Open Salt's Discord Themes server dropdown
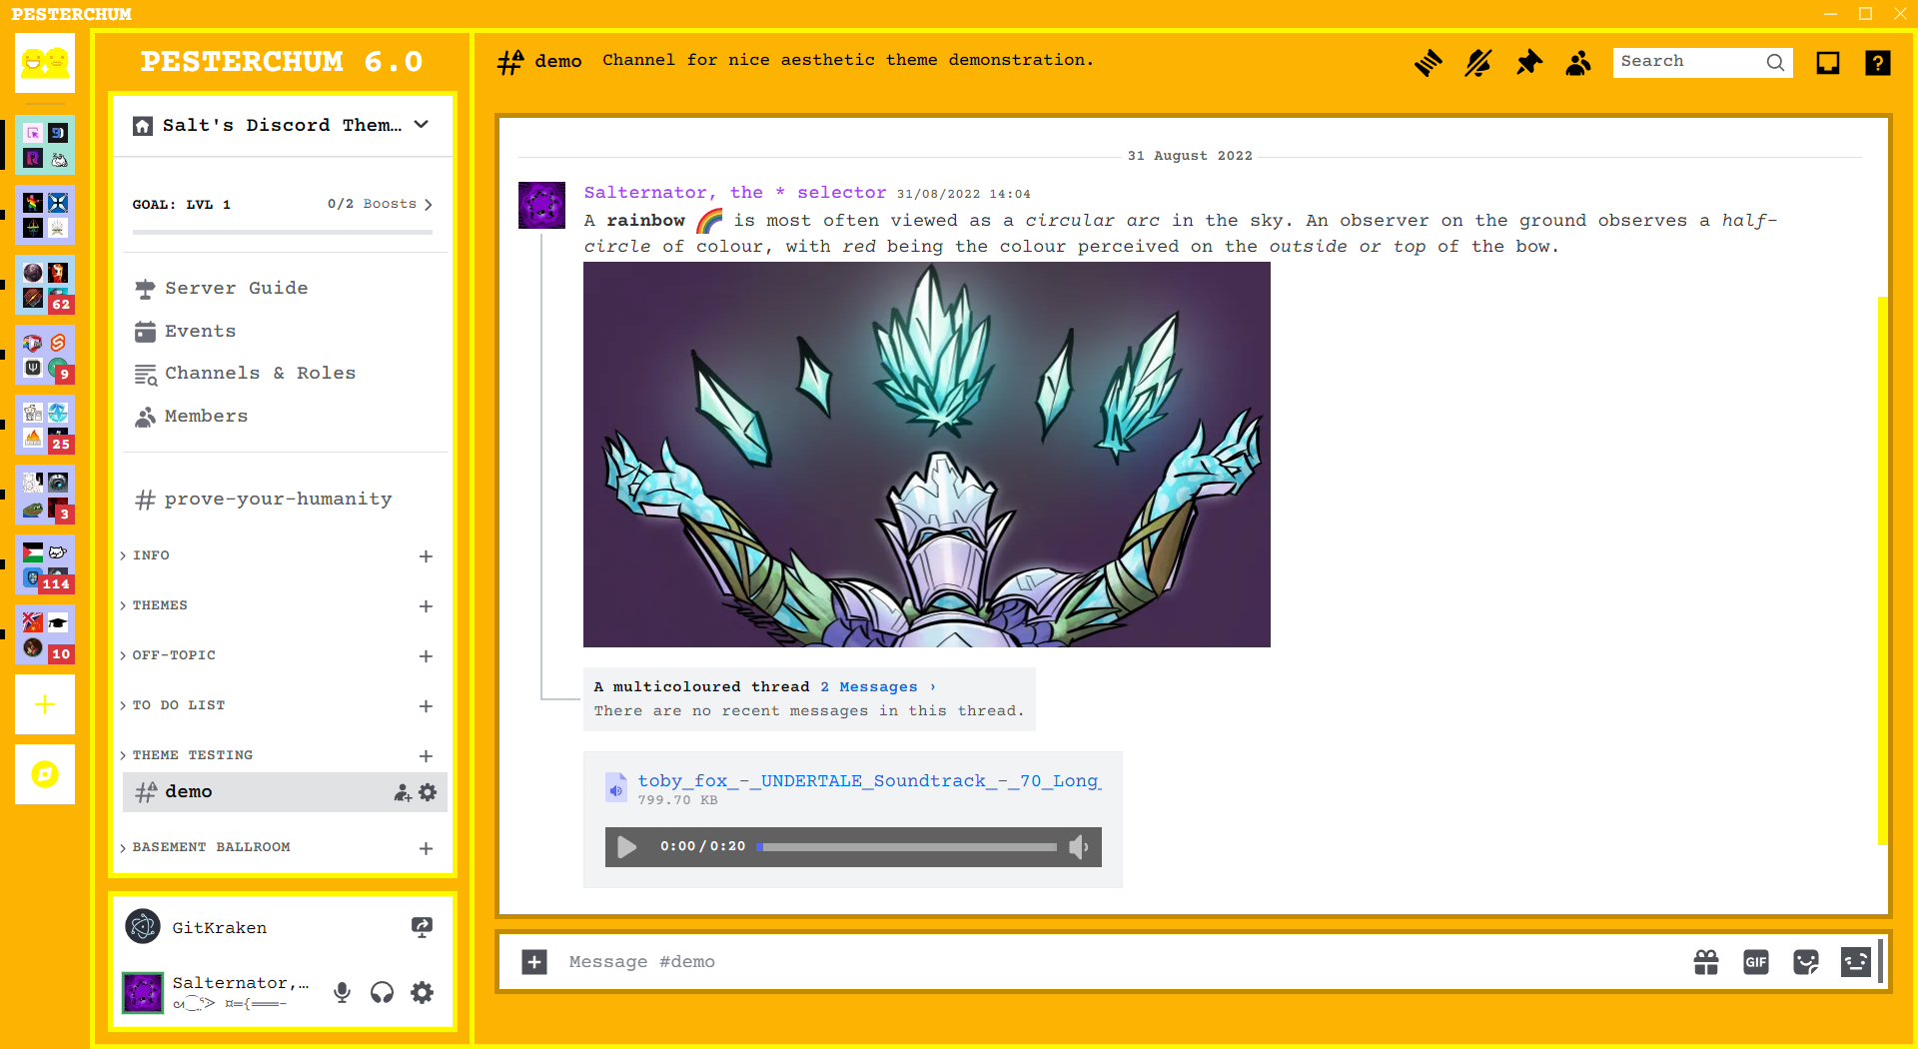1918x1049 pixels. coord(283,126)
